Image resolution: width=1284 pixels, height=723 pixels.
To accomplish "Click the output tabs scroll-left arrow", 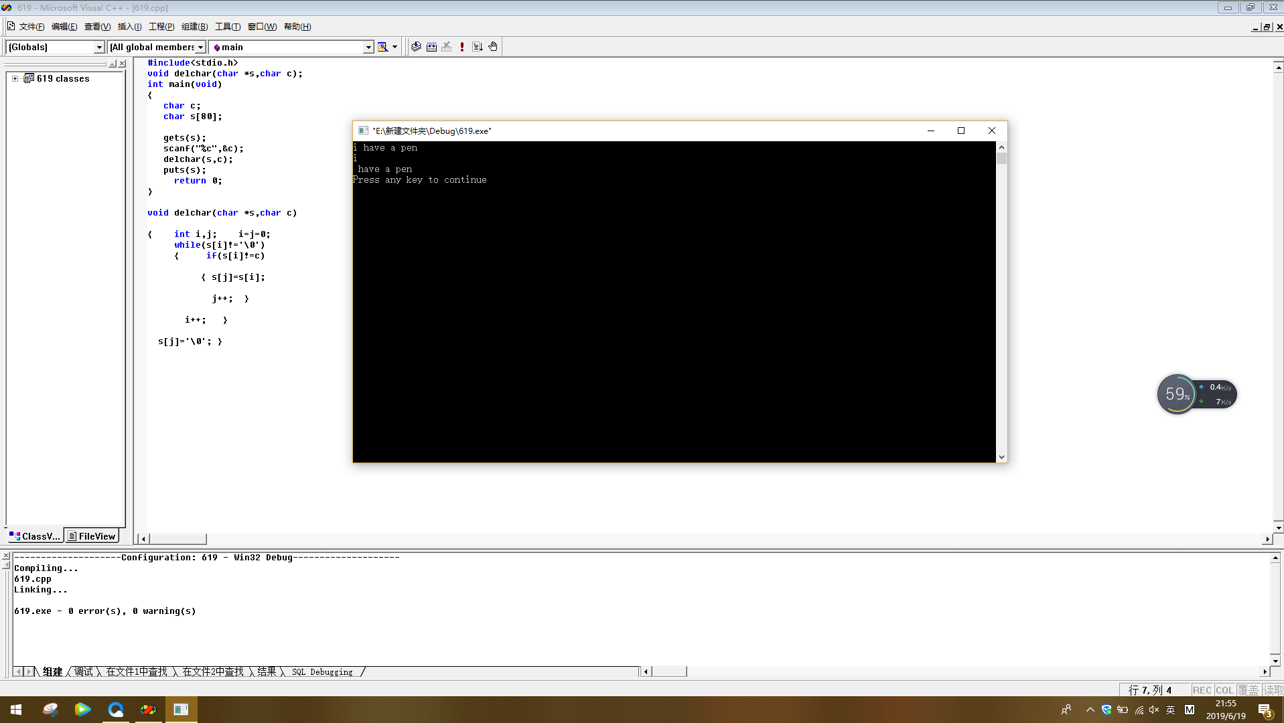I will click(18, 671).
